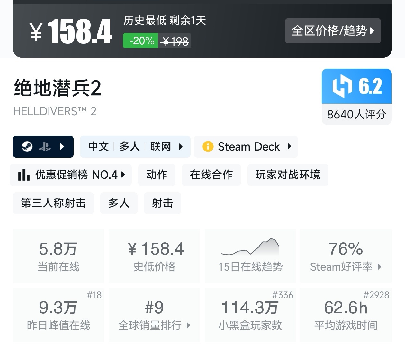Open the 15日在线趋势 chart
405x346 pixels.
(x=250, y=256)
